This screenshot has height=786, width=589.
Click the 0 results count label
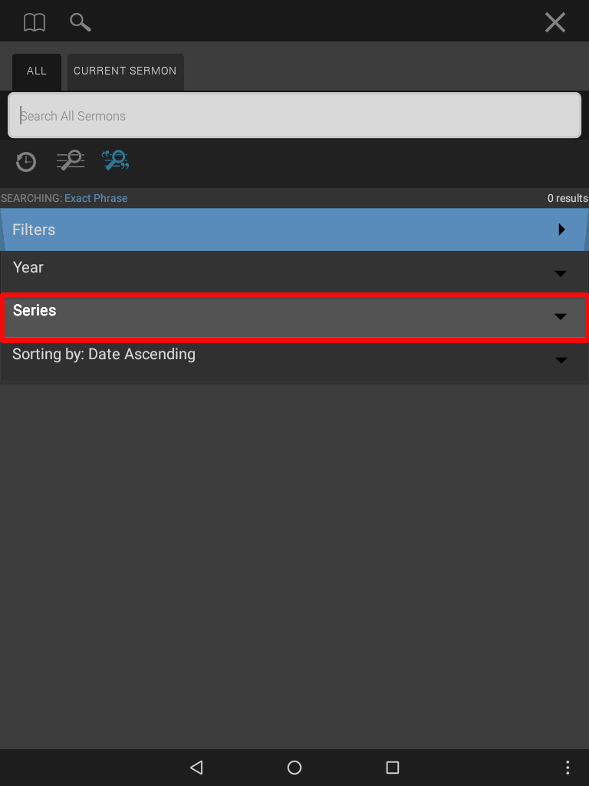[x=568, y=199]
